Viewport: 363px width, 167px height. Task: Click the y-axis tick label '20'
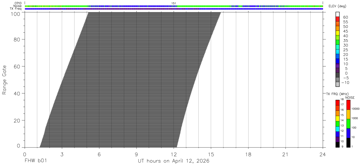(x=17, y=120)
